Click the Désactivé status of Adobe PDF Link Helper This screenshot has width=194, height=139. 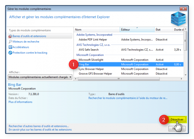(162, 40)
